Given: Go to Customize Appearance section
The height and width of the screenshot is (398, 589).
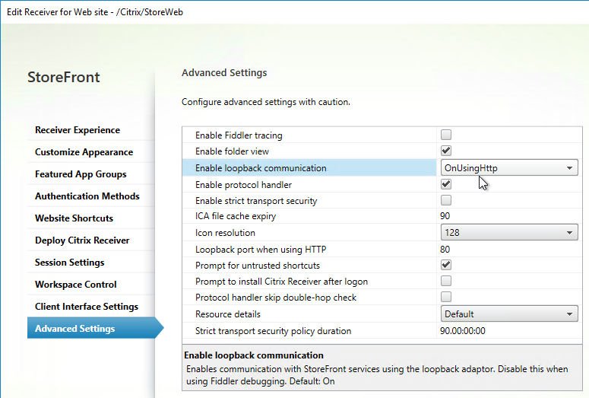Looking at the screenshot, I should coord(84,152).
